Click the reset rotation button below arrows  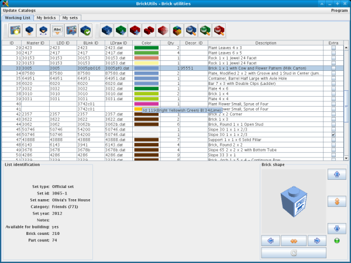pyautogui.click(x=294, y=253)
